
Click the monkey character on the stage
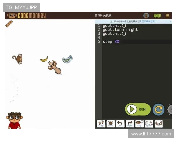pos(18,59)
